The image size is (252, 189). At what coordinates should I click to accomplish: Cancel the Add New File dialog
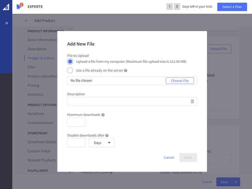tap(169, 157)
